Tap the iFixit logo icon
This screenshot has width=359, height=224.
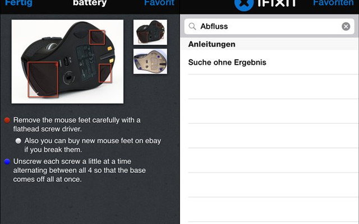pyautogui.click(x=244, y=4)
